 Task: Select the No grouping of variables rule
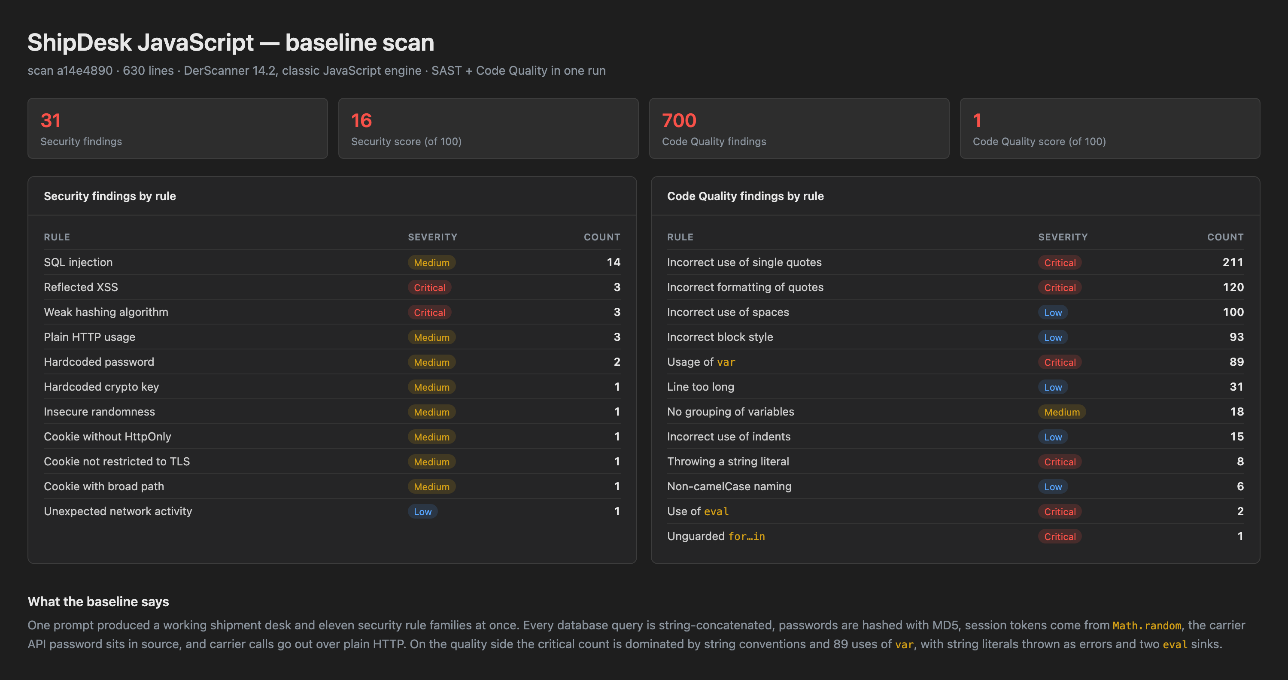tap(730, 412)
